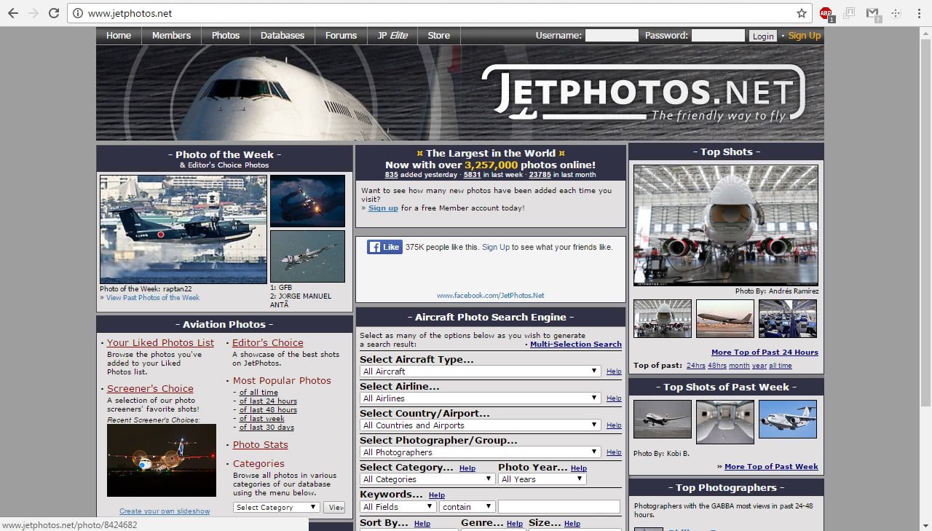Open the Photos menu
The width and height of the screenshot is (932, 531).
pyautogui.click(x=226, y=36)
